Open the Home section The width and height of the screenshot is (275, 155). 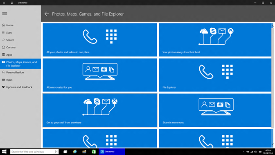tap(20, 25)
